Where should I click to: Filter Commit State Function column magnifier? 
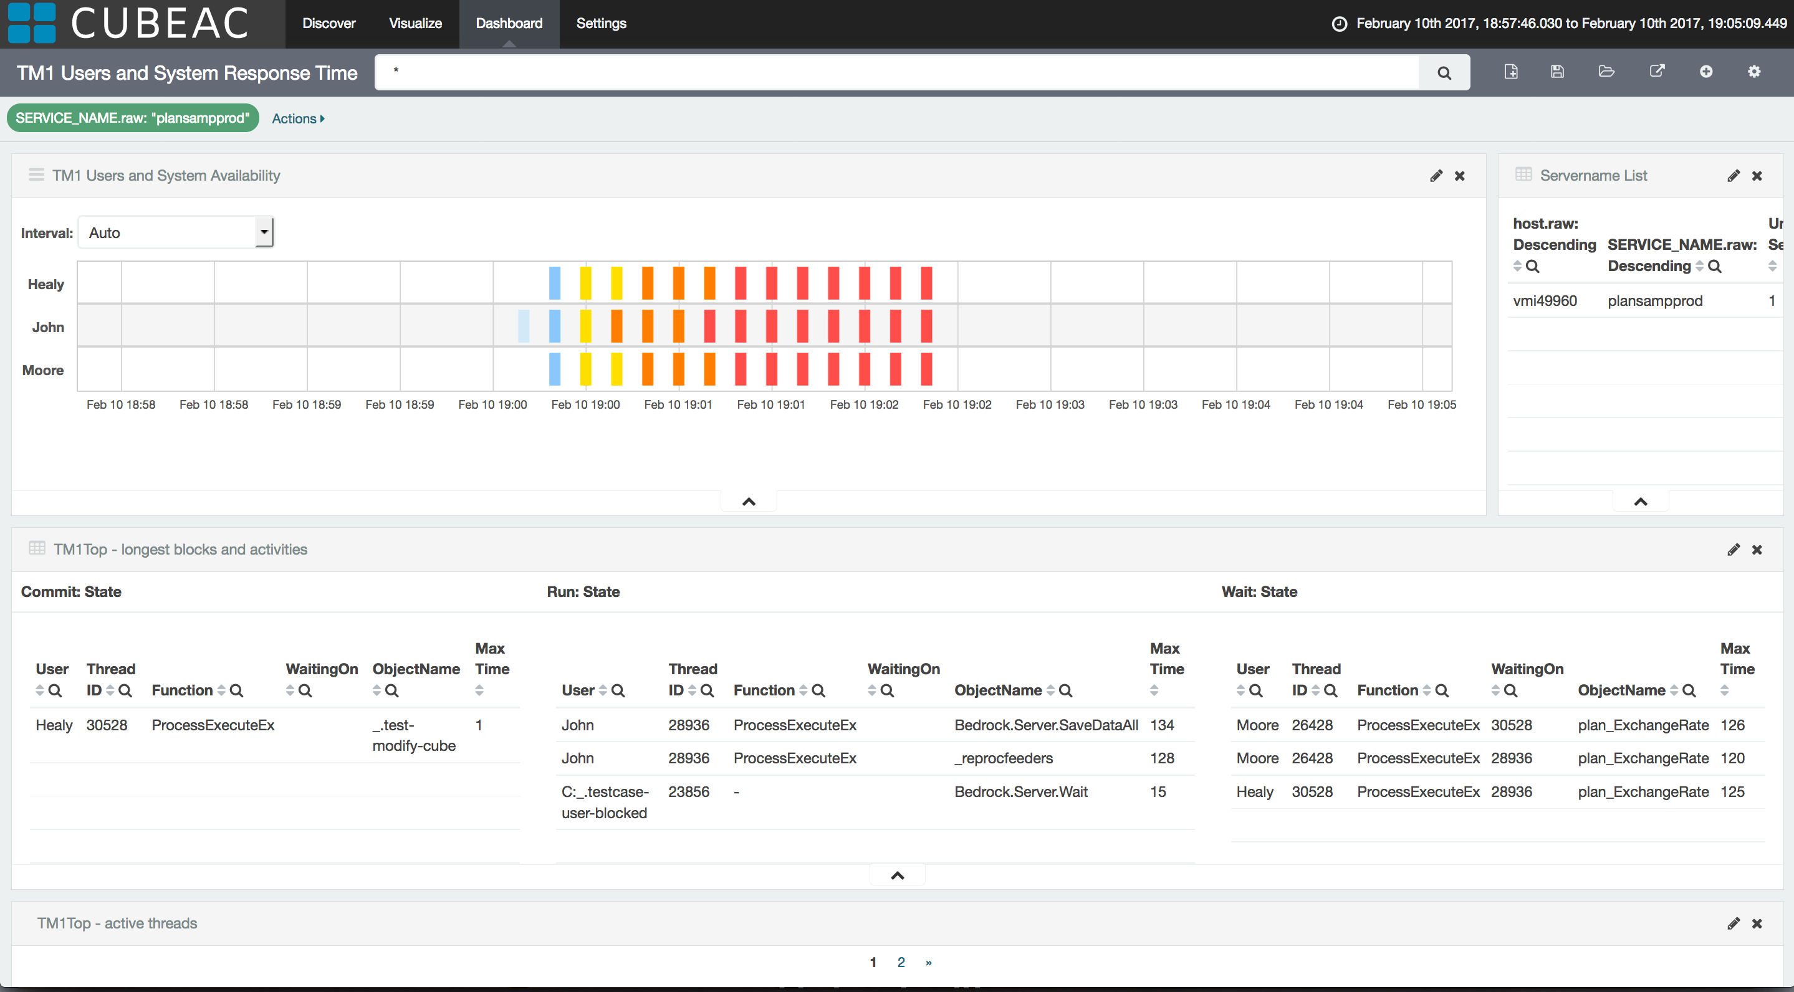point(236,690)
